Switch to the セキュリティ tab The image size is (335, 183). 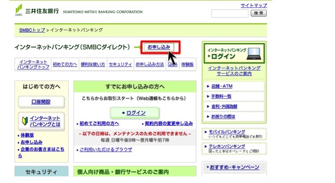[x=120, y=64]
